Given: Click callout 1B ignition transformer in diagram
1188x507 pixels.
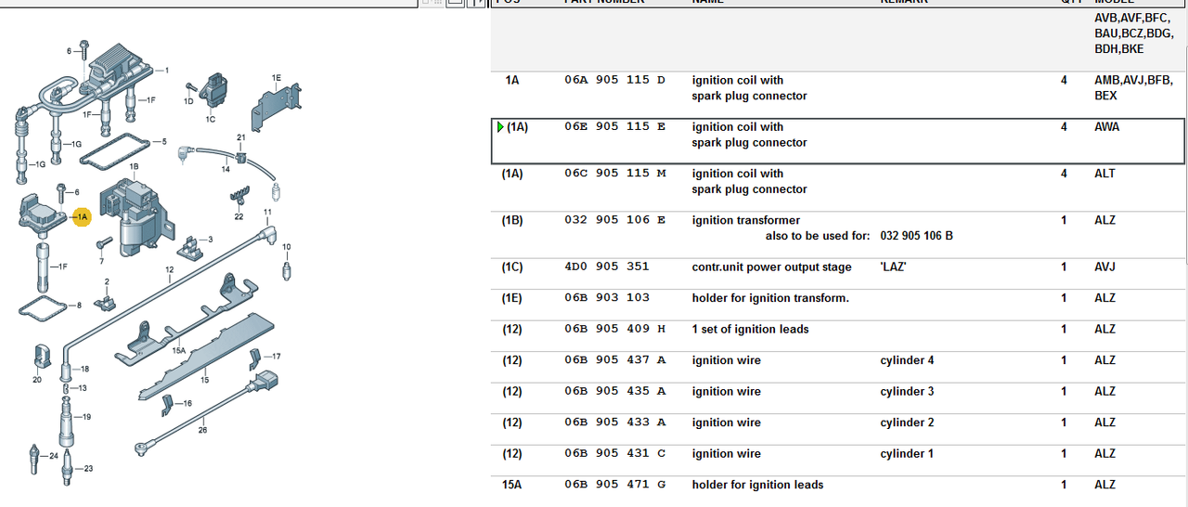Looking at the screenshot, I should [135, 167].
